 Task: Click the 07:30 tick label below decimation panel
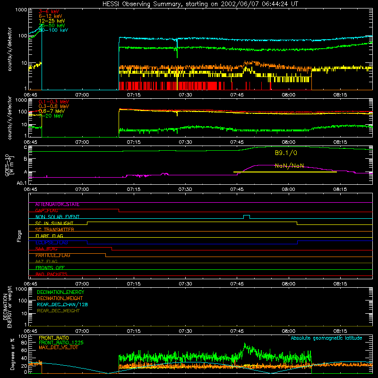185,331
